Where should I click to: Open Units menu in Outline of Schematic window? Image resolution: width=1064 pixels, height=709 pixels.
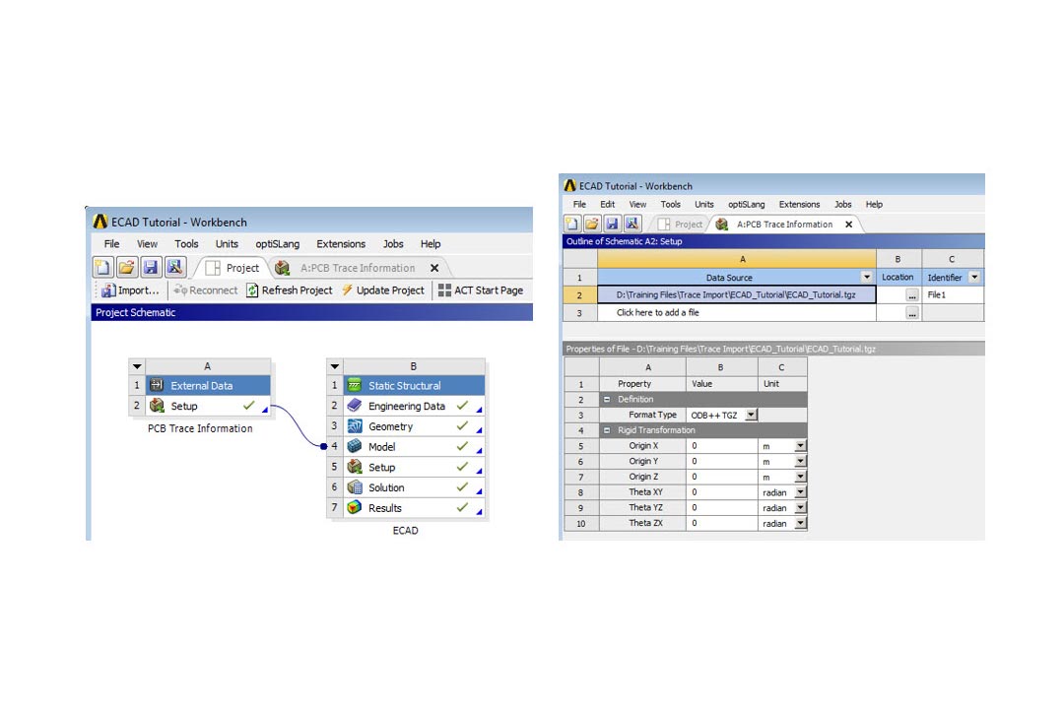[704, 204]
